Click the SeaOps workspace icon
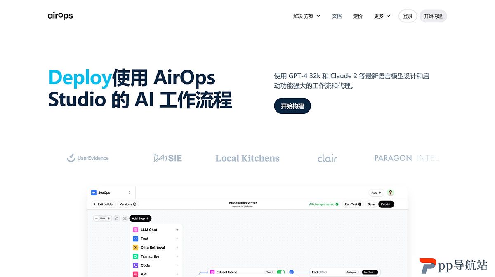495x277 pixels. point(94,192)
